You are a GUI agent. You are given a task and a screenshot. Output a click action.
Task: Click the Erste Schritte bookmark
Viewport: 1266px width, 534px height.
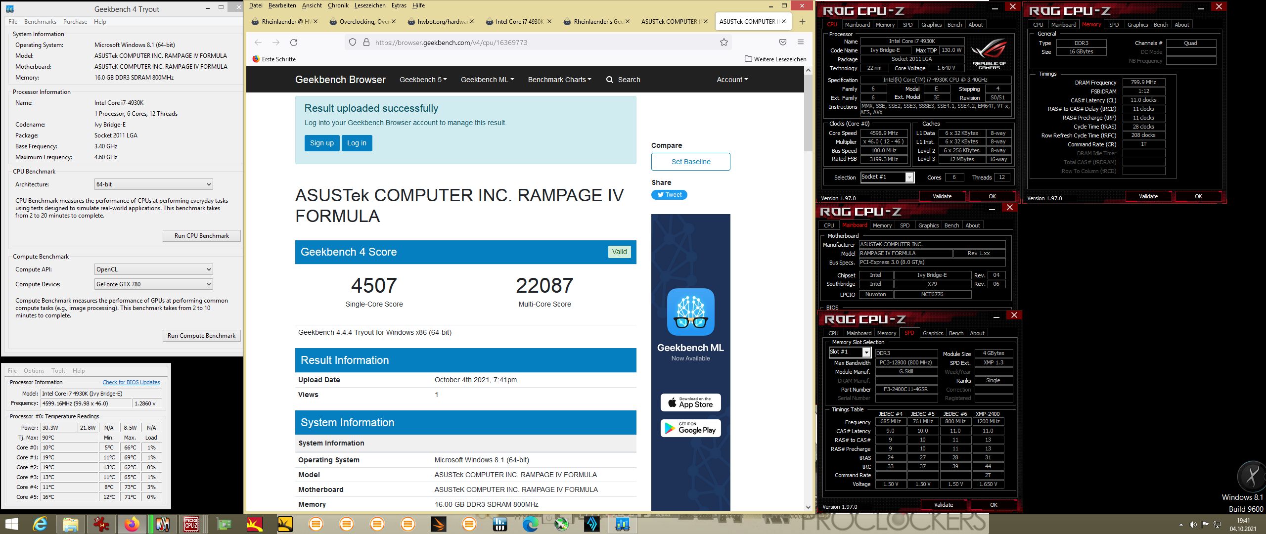tap(274, 59)
